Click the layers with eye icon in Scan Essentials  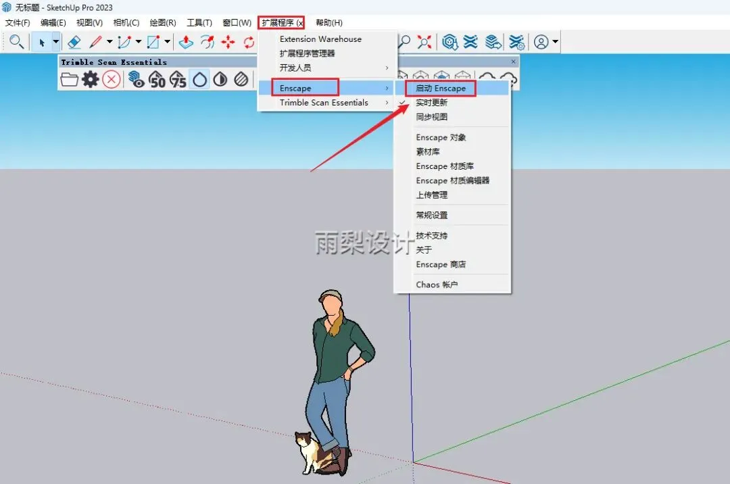click(x=136, y=80)
